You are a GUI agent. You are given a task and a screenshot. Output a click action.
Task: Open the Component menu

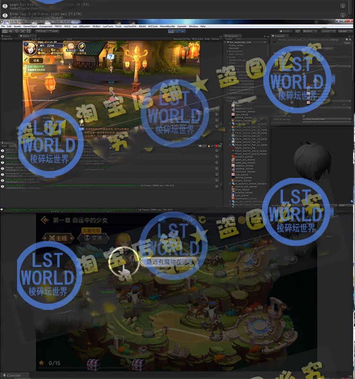coord(46,26)
